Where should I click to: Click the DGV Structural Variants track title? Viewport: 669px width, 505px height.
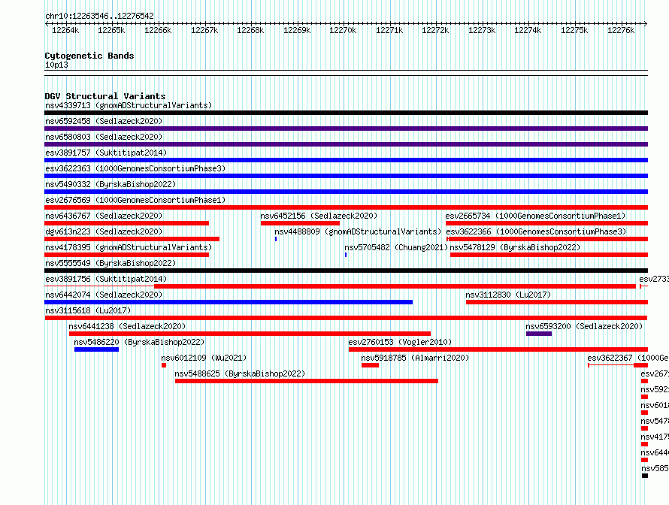coord(105,96)
